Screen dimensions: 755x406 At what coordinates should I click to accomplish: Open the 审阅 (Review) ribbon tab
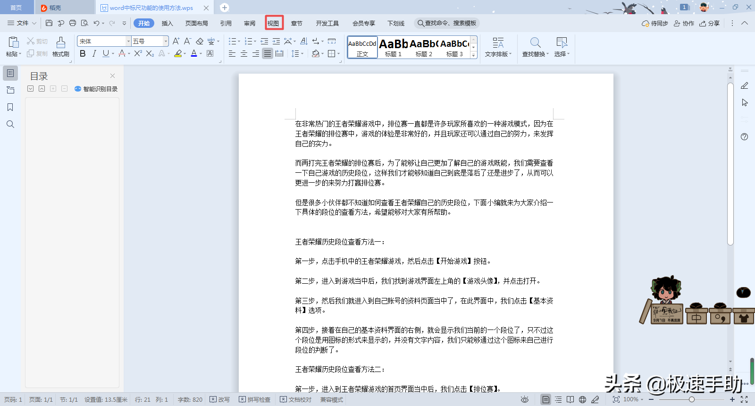250,23
